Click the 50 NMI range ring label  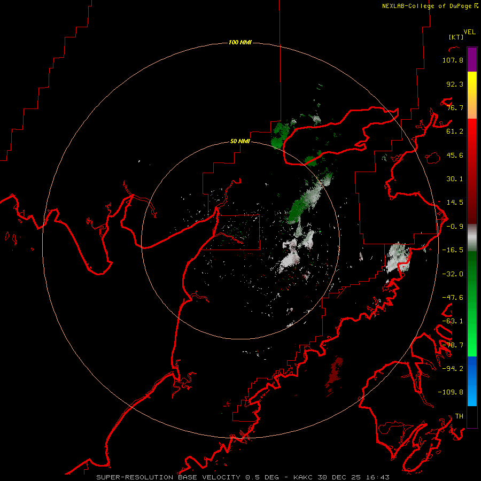pos(240,141)
